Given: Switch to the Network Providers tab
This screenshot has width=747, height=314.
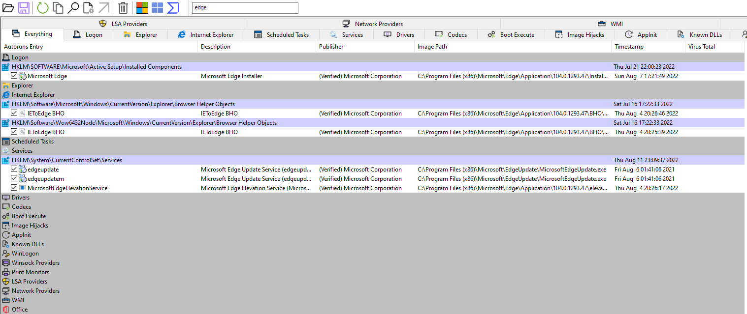Looking at the screenshot, I should 373,24.
